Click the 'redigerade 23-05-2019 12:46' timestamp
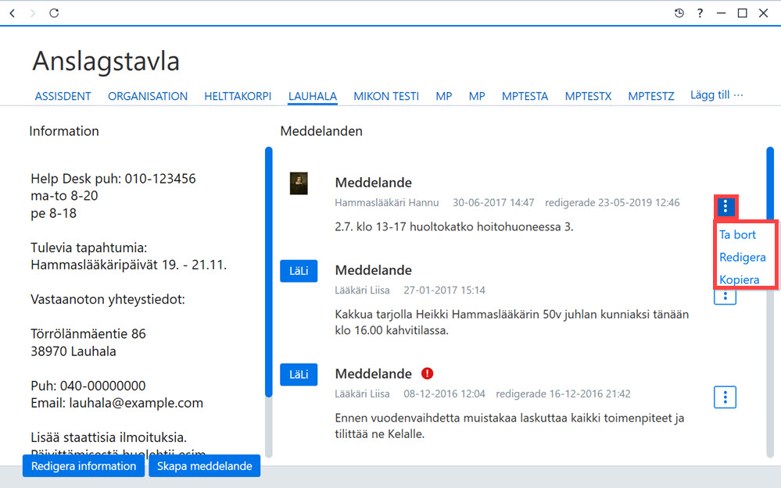 [x=612, y=202]
